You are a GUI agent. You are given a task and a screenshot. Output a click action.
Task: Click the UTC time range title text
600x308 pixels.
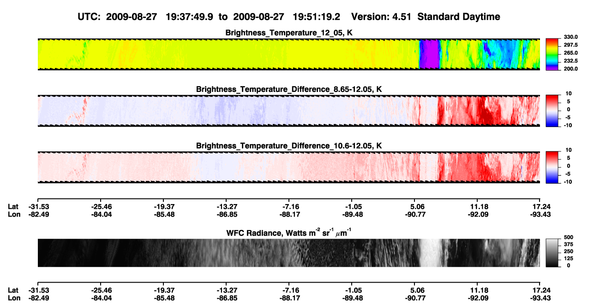(x=289, y=17)
